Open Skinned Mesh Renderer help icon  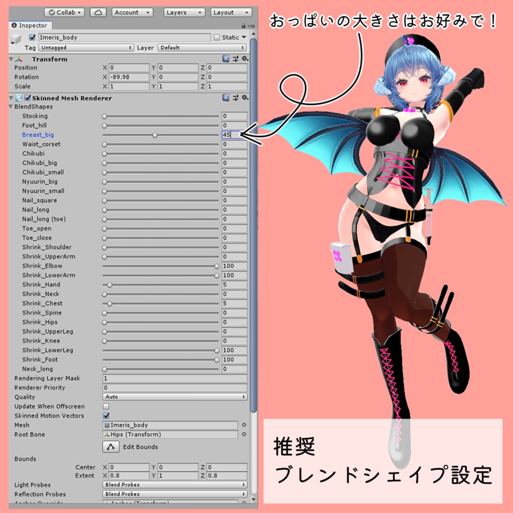click(x=226, y=98)
